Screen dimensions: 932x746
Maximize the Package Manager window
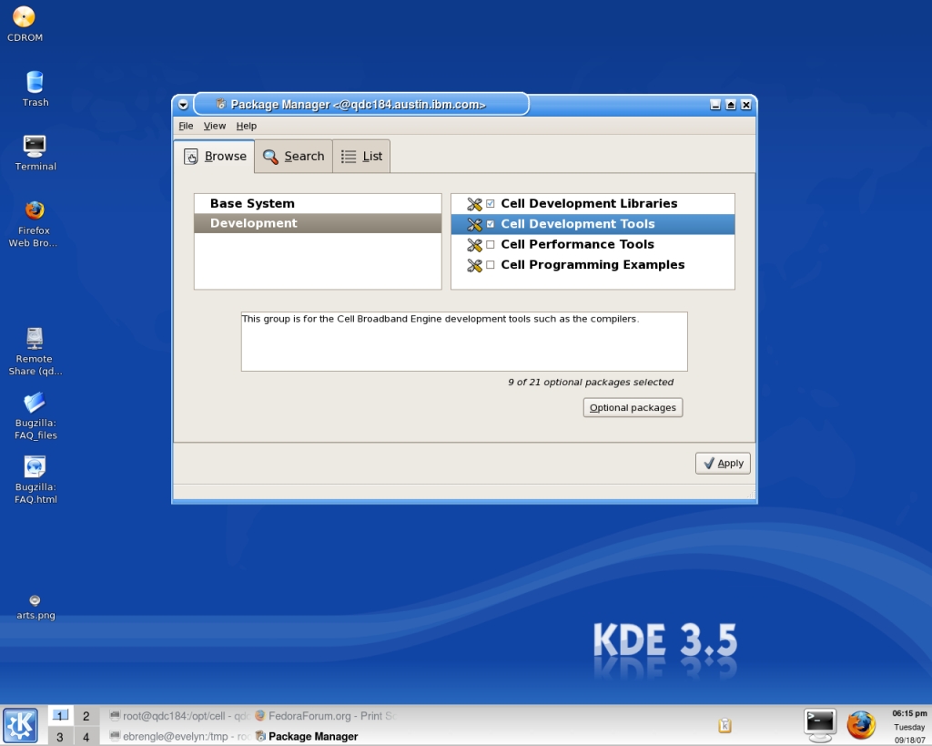click(731, 105)
